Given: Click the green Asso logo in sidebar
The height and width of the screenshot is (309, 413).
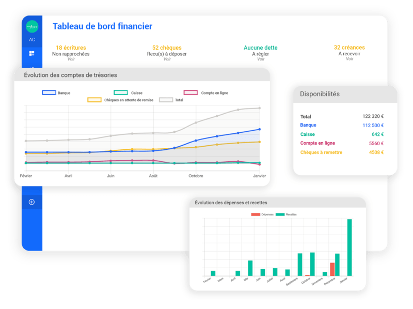Looking at the screenshot, I should coord(32,26).
